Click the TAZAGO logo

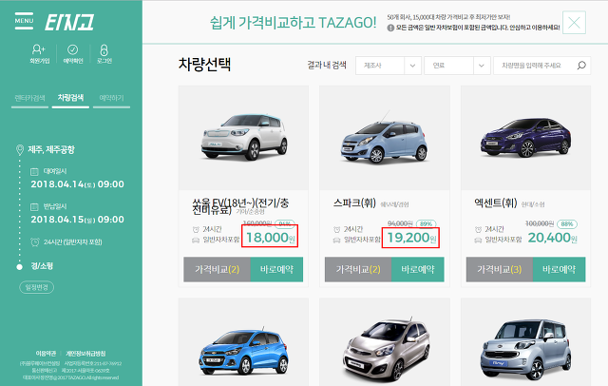pyautogui.click(x=69, y=22)
